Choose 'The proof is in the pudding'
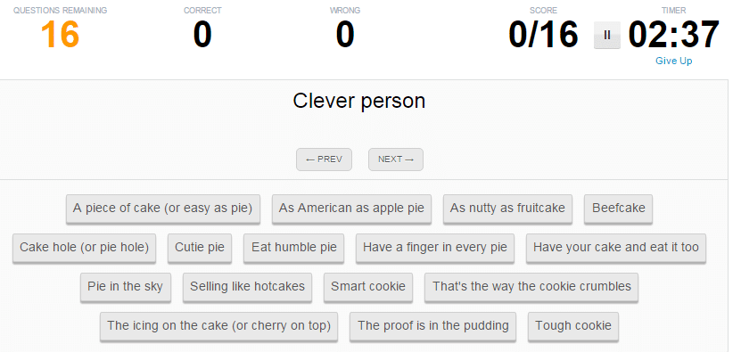Image resolution: width=741 pixels, height=352 pixels. [x=432, y=325]
